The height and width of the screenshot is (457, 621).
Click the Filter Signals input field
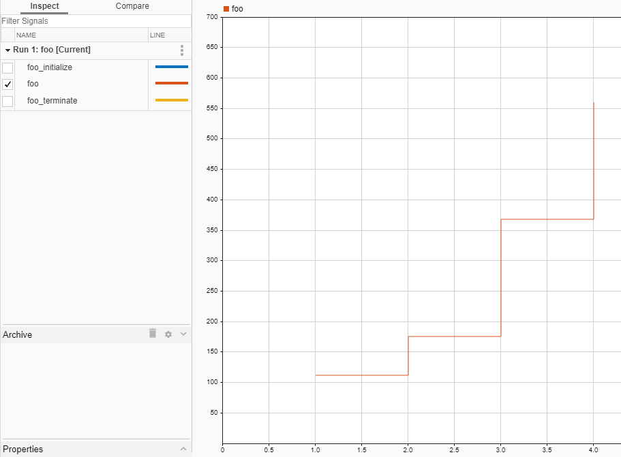pos(95,21)
